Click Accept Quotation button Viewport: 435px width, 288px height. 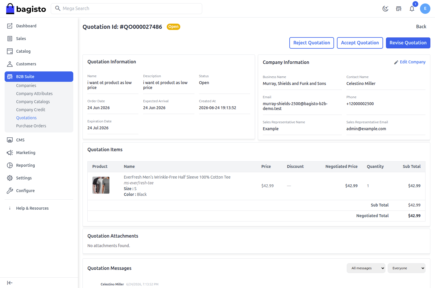click(x=360, y=43)
